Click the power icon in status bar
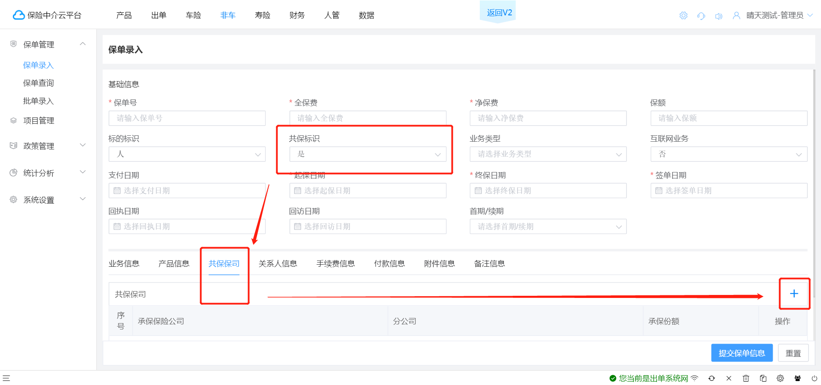821x385 pixels. (815, 378)
